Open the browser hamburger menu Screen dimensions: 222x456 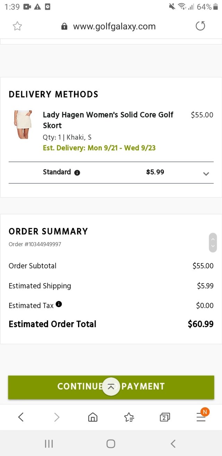[201, 417]
